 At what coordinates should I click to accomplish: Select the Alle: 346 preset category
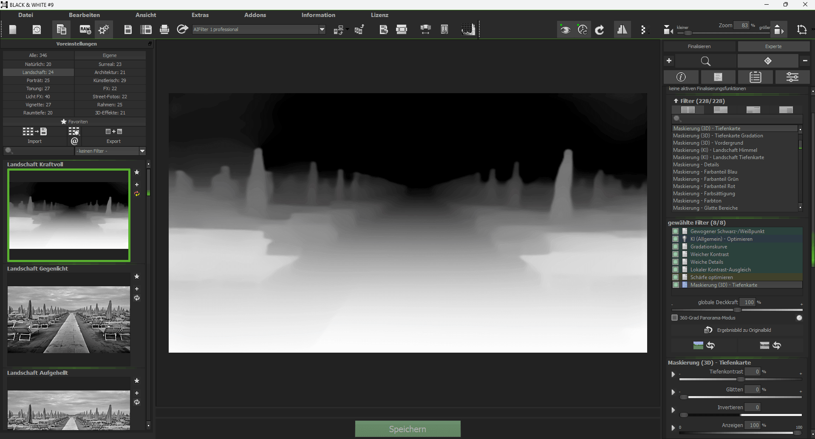[38, 55]
